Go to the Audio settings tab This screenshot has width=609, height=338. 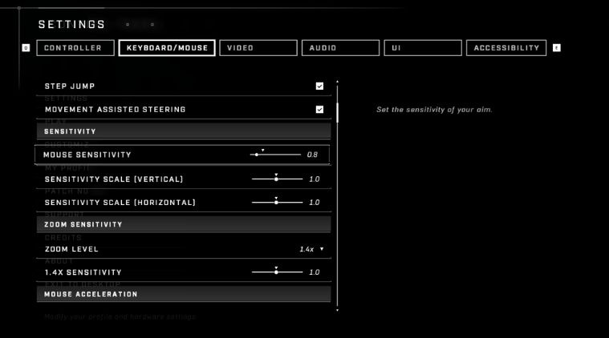pyautogui.click(x=339, y=48)
